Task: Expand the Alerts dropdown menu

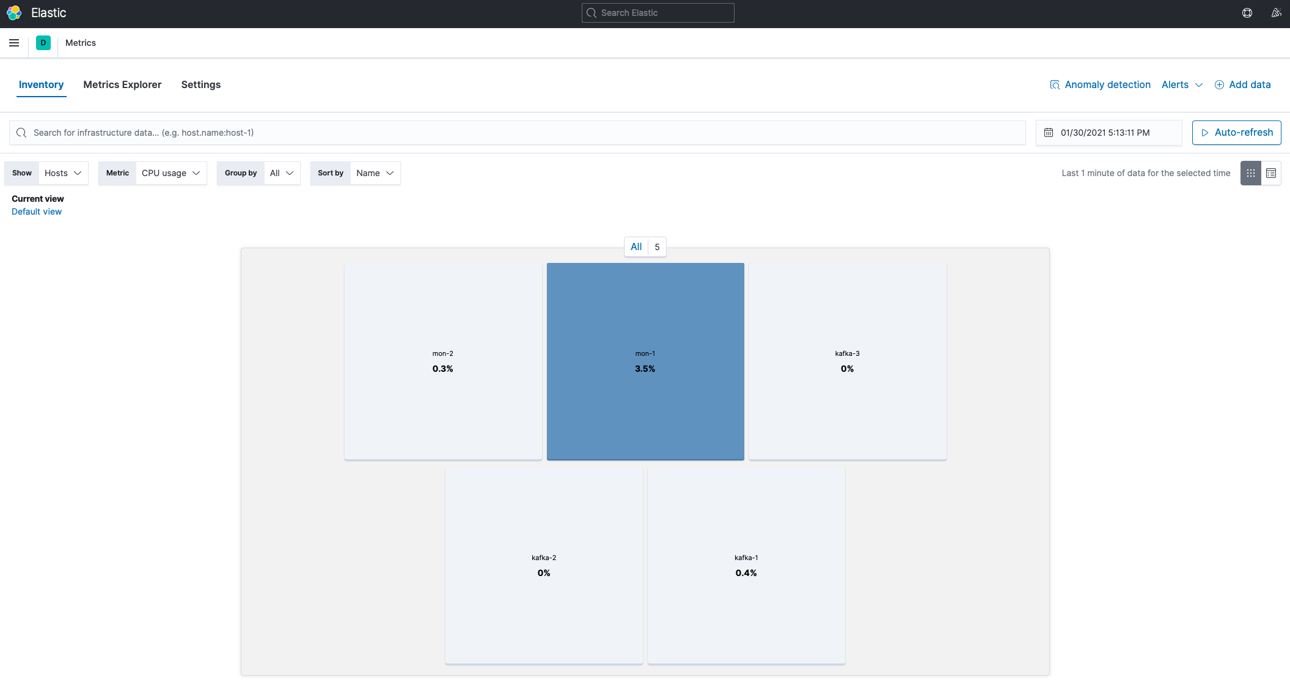Action: pos(1182,85)
